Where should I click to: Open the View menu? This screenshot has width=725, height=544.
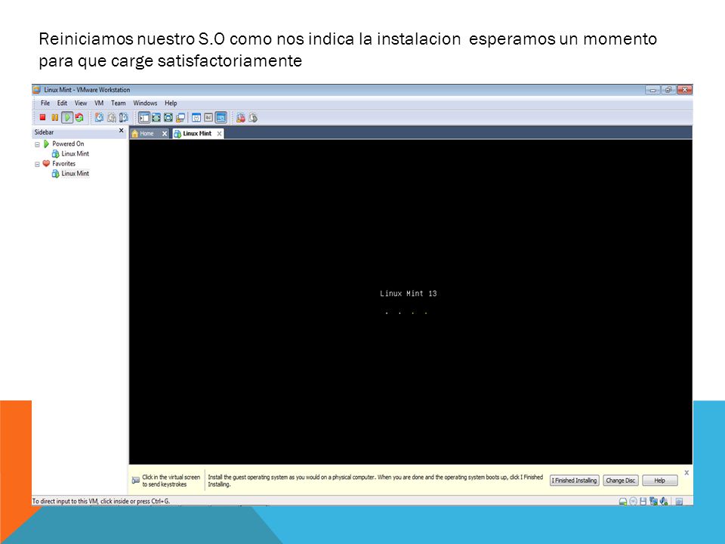[x=81, y=104]
